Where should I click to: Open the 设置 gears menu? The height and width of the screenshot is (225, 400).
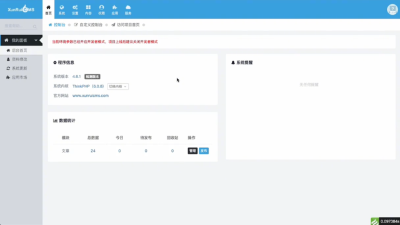pyautogui.click(x=75, y=10)
